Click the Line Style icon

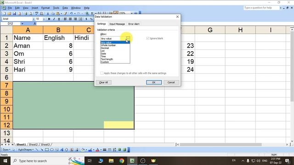[x=105, y=150]
